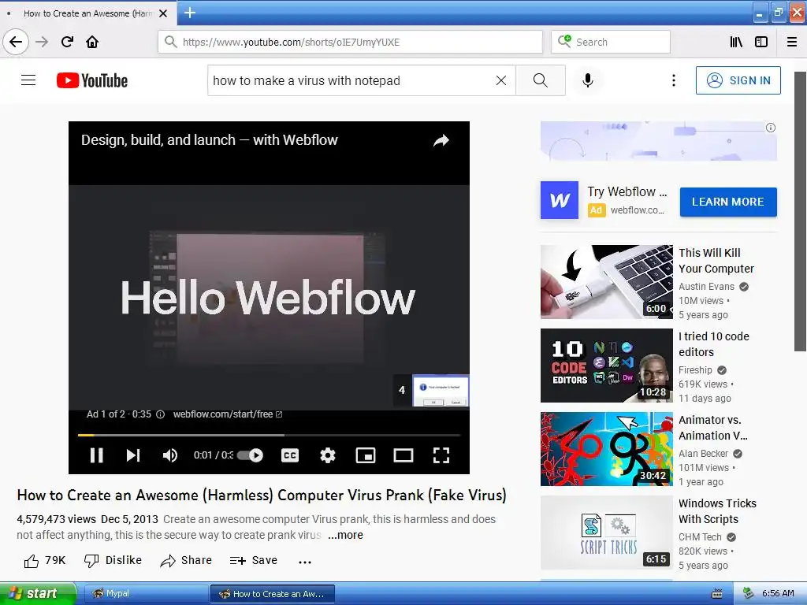Open more actions ellipsis below the video

(305, 562)
